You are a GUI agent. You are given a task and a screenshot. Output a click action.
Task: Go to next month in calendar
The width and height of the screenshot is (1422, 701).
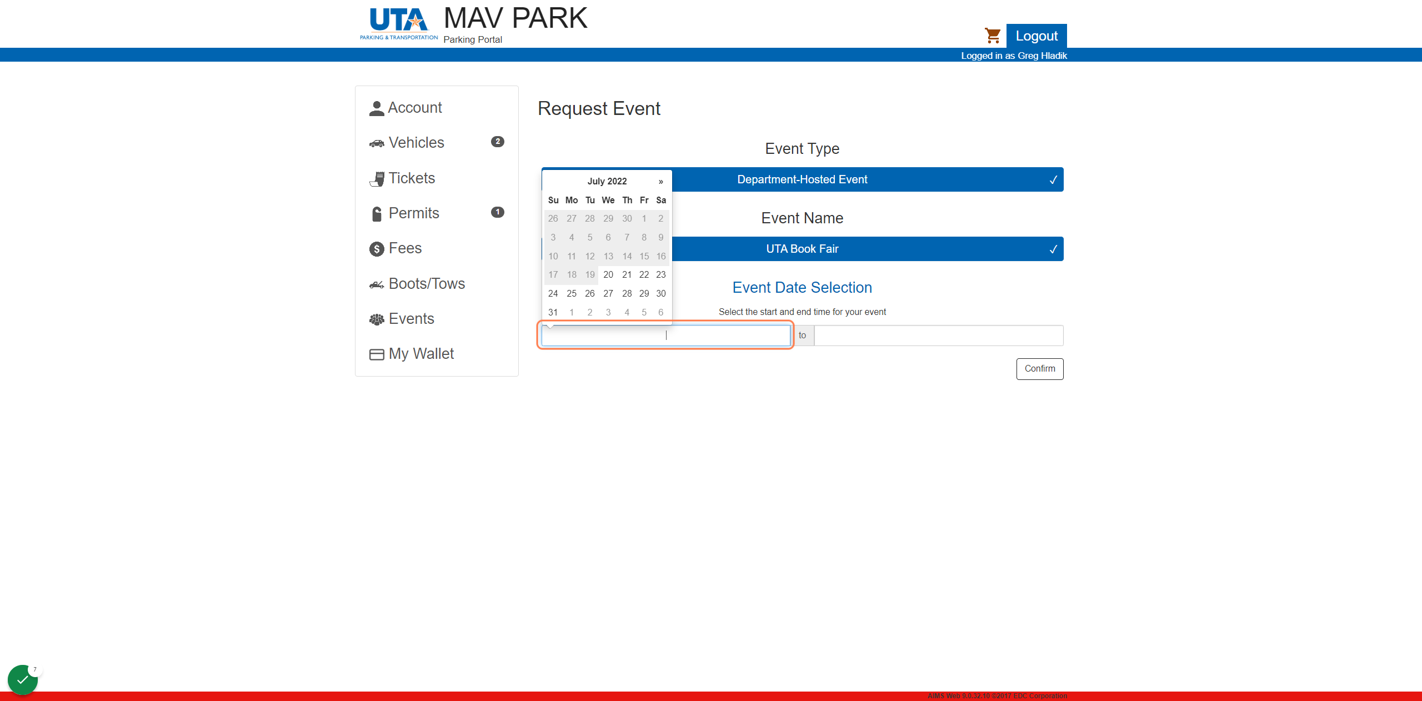coord(661,181)
